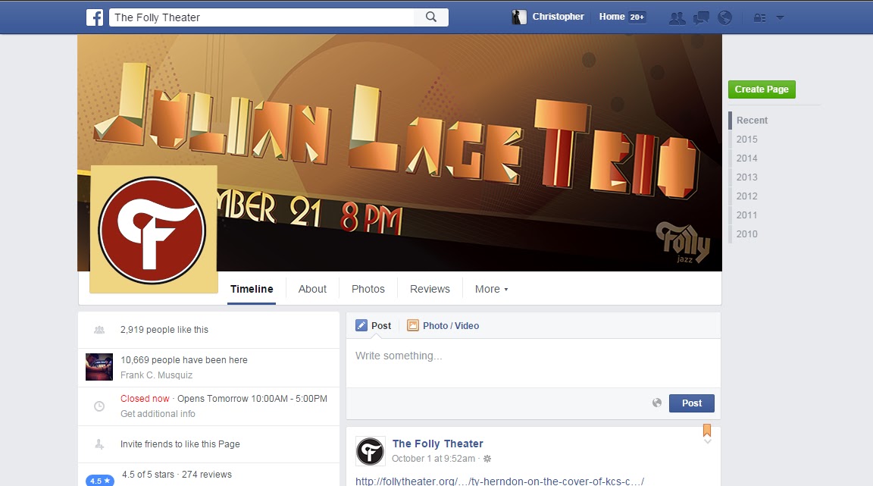
Task: Open the follytheater.org article link
Action: click(x=499, y=481)
